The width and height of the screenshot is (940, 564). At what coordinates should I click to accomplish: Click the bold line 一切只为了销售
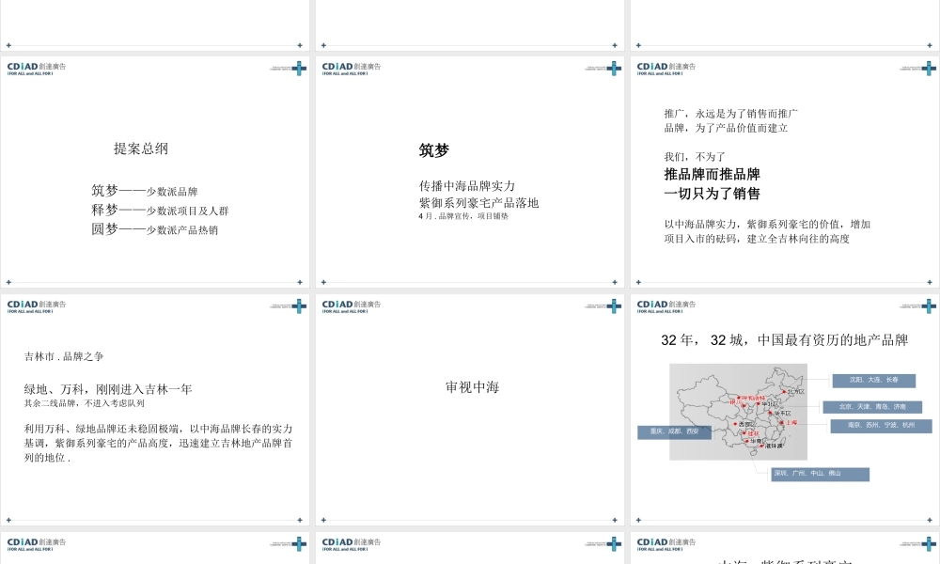(x=713, y=194)
